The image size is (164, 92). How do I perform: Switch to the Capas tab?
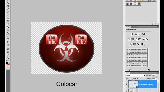[x=127, y=73]
